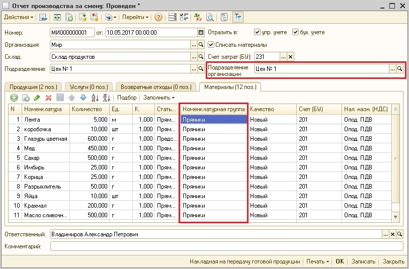The height and width of the screenshot is (269, 409).
Task: Open the Перейти dropdown menu
Action: (135, 17)
